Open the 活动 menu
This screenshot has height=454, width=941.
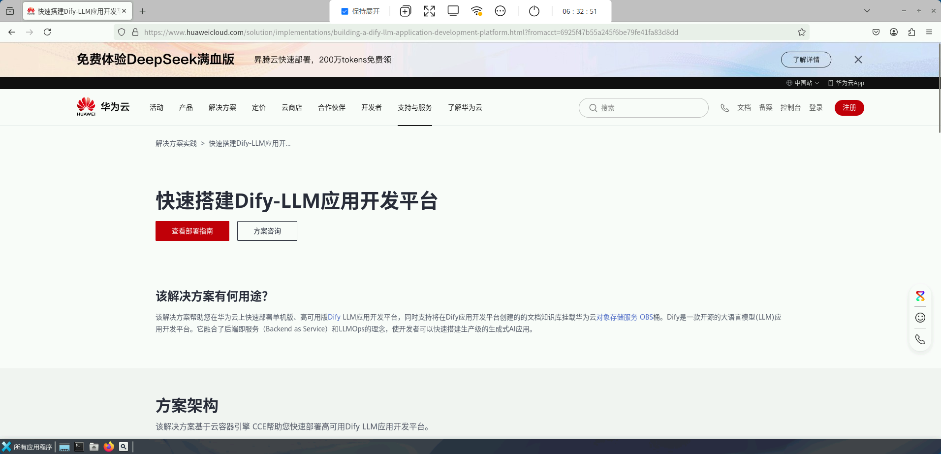click(157, 107)
